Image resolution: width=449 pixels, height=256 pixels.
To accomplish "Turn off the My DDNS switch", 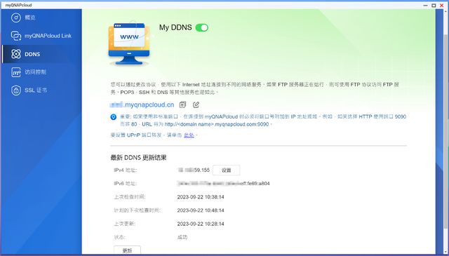I will pyautogui.click(x=202, y=28).
